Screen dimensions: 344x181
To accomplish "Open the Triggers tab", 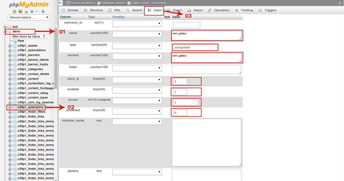I will [267, 10].
